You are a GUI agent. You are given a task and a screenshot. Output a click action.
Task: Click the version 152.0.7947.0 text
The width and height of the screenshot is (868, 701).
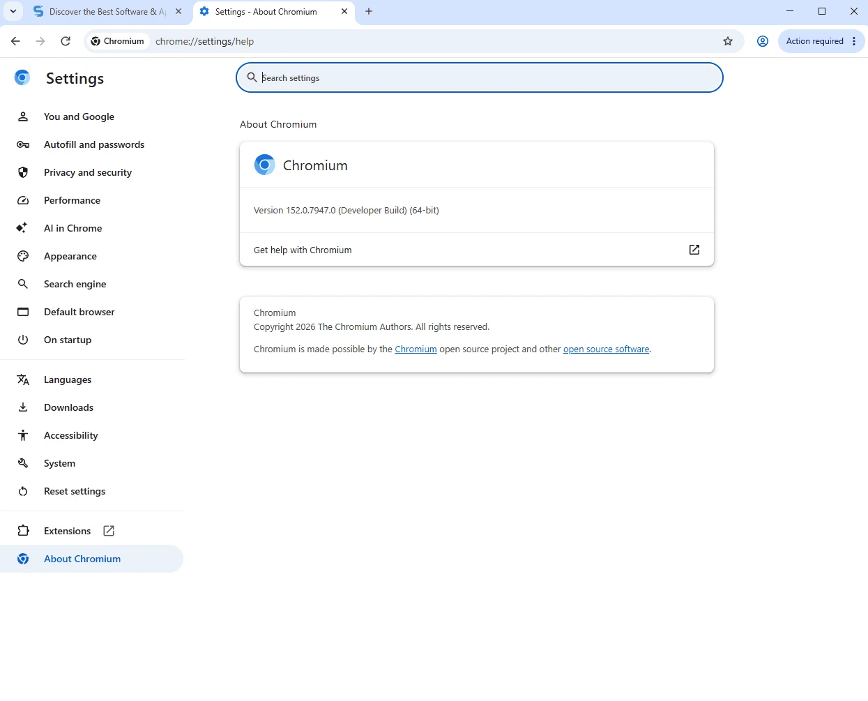tap(347, 210)
